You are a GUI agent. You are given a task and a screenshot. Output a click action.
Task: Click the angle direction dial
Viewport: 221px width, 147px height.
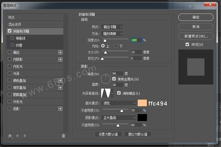[106, 79]
